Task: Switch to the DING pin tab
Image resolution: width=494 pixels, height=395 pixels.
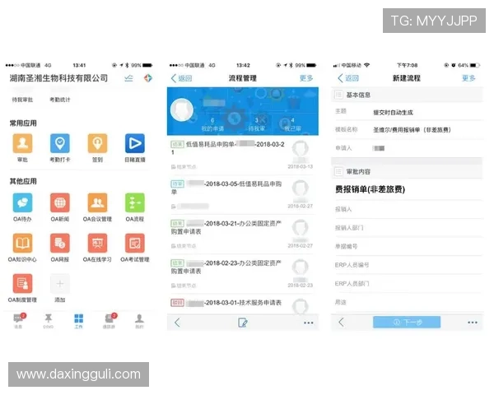Action: coord(49,321)
